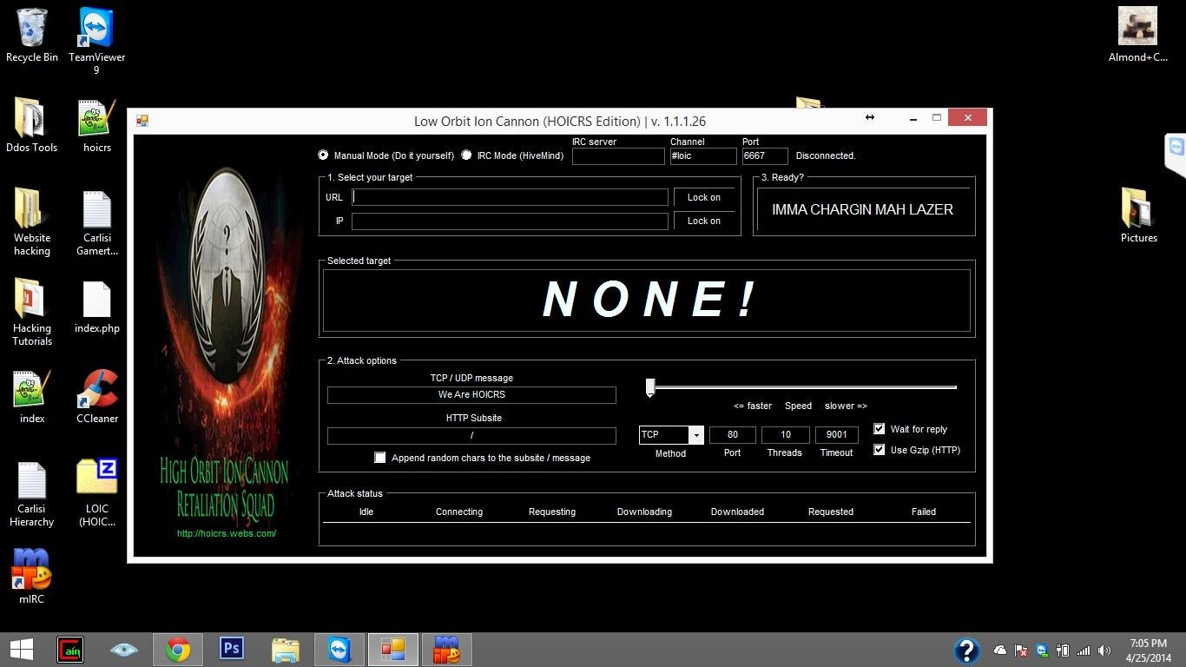
Task: Click the Channel field containing #loic
Action: tap(703, 156)
